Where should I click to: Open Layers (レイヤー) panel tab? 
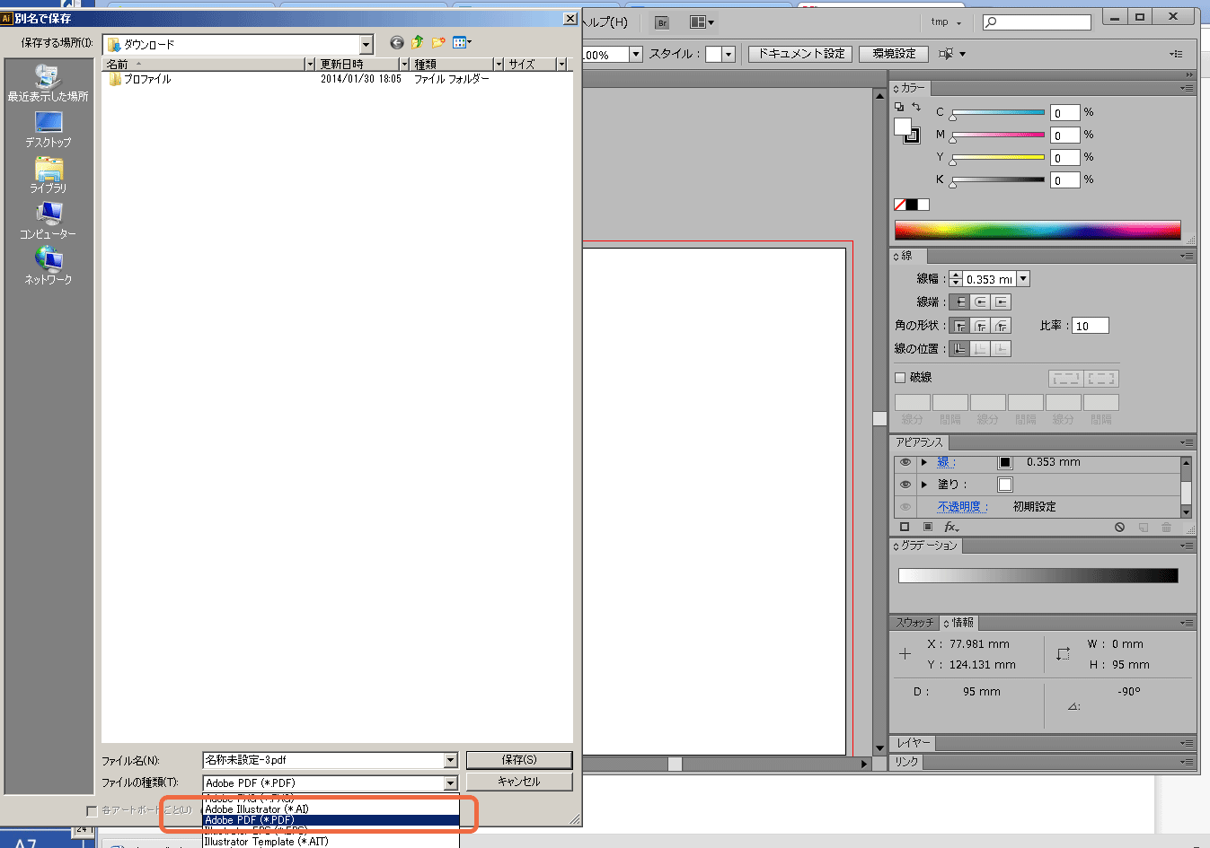point(913,743)
